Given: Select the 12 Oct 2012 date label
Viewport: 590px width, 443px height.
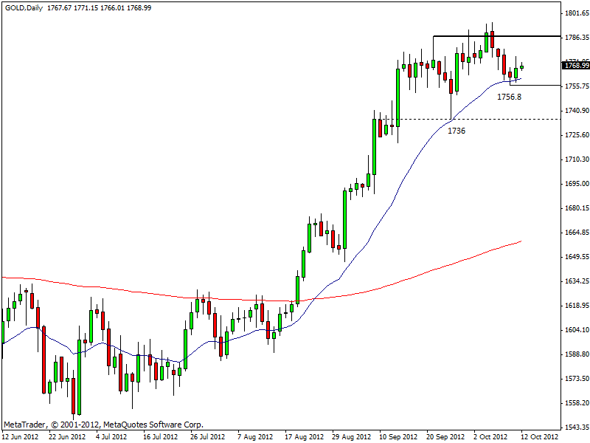Looking at the screenshot, I should point(538,437).
